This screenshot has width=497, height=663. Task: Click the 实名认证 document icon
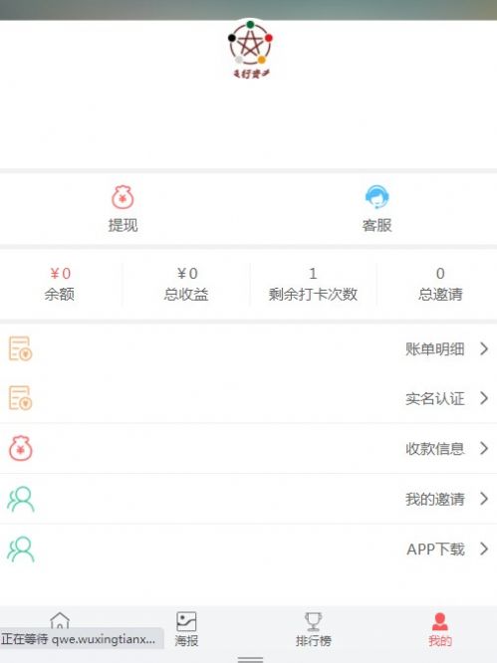pos(20,398)
